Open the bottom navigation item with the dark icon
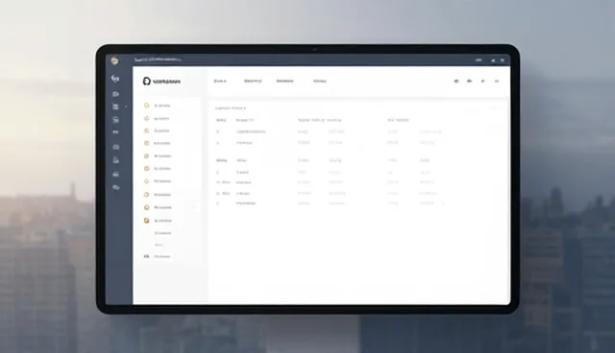Image resolution: width=615 pixels, height=353 pixels. pos(158,257)
